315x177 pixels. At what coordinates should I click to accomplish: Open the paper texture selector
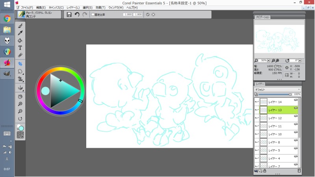point(20,135)
